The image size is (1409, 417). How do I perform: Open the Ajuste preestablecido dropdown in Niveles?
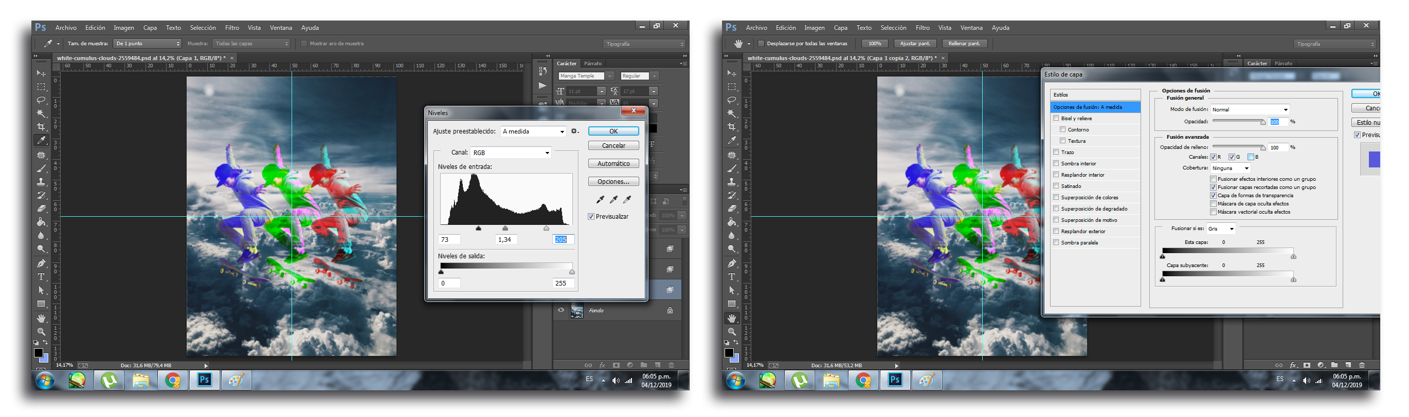[533, 131]
